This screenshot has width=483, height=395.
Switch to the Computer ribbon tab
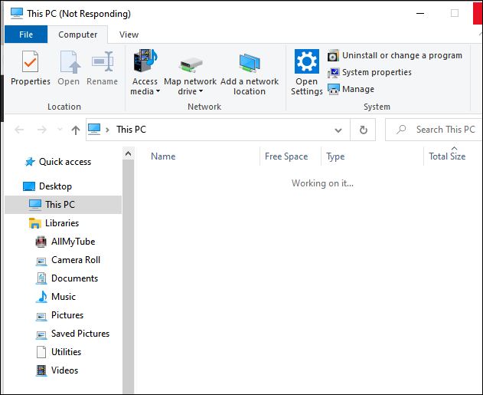coord(77,35)
